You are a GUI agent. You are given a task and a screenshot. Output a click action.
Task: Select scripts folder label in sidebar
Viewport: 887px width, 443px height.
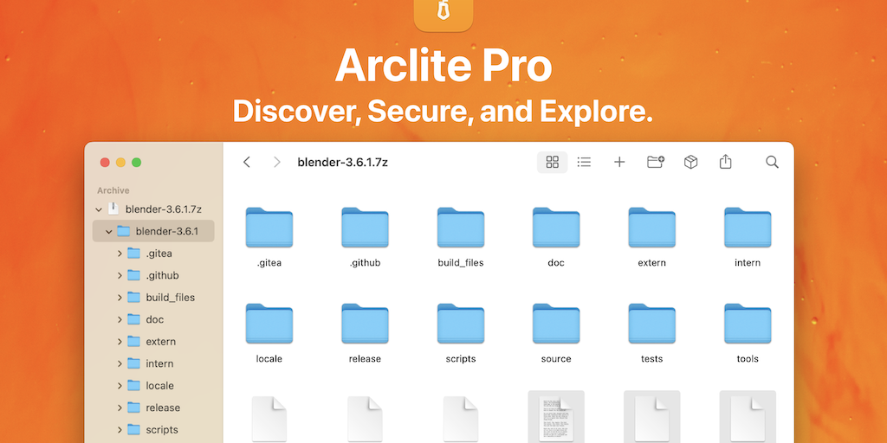(162, 429)
